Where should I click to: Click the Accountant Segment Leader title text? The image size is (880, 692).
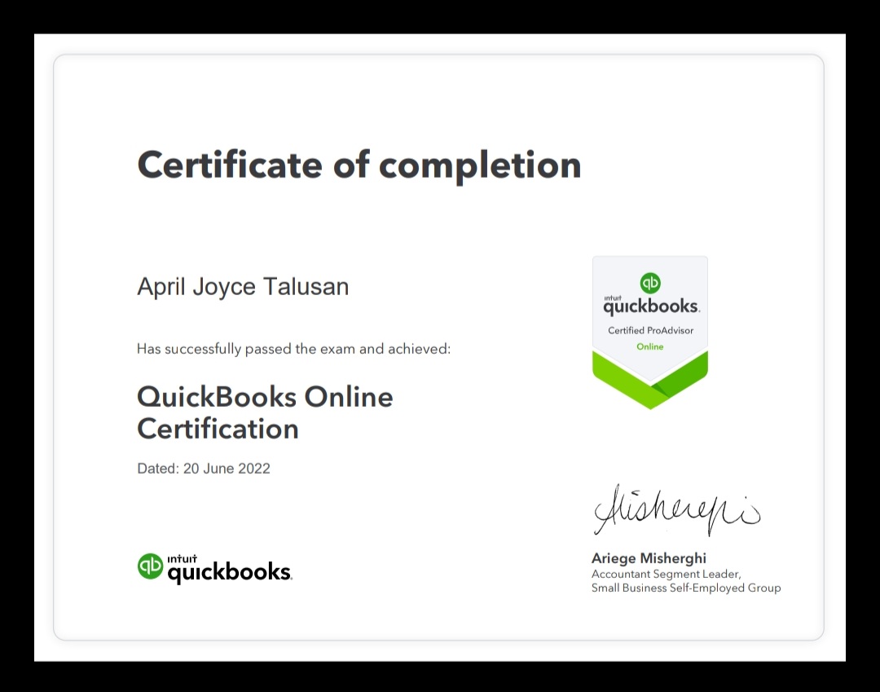pyautogui.click(x=666, y=574)
